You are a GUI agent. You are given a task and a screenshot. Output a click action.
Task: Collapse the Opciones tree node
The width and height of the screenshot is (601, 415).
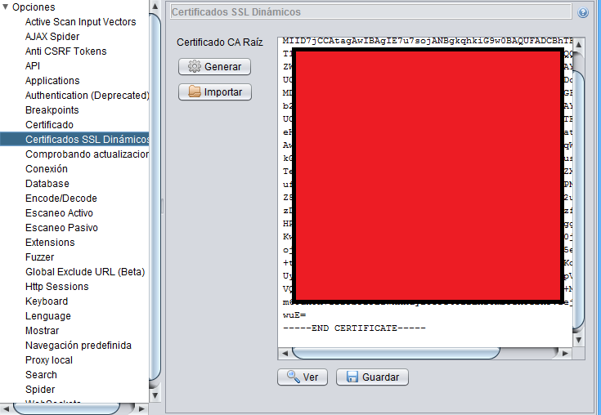point(6,7)
